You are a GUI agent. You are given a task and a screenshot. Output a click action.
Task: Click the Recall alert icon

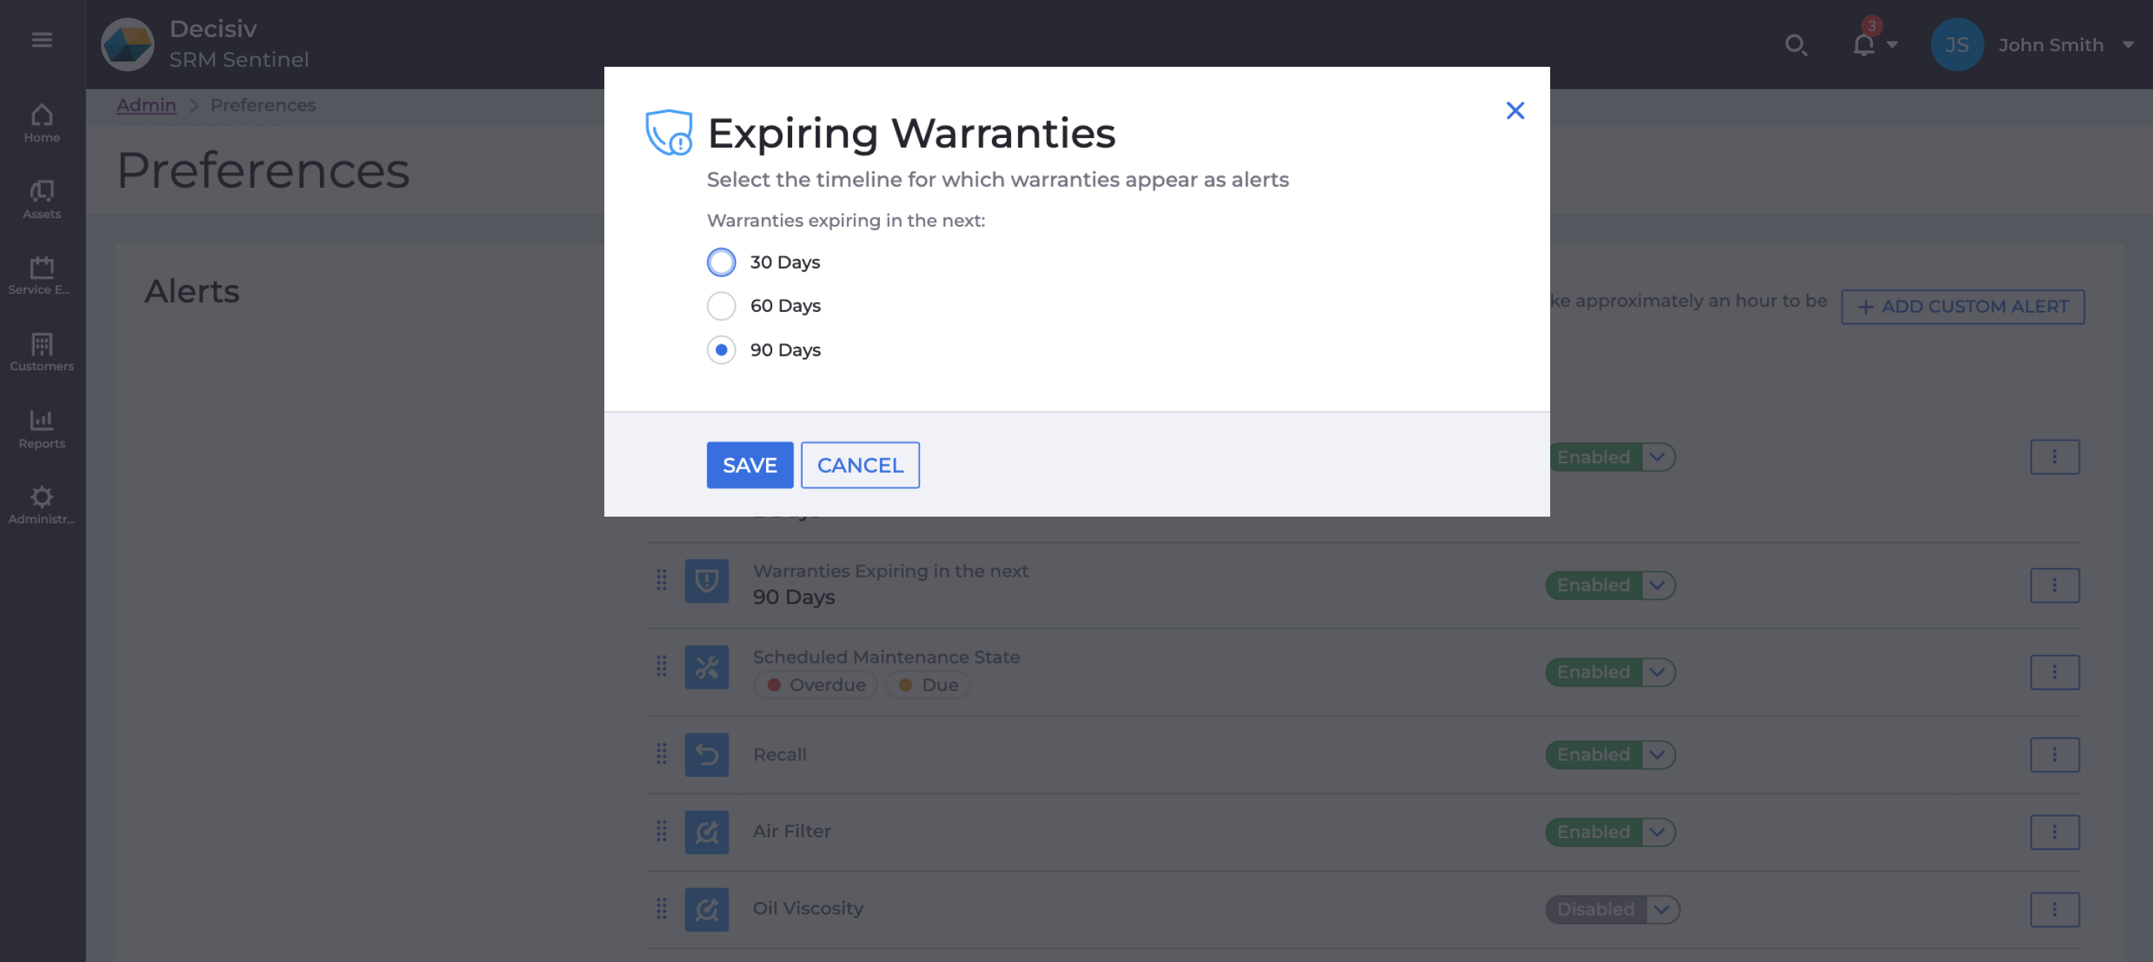[x=706, y=754]
